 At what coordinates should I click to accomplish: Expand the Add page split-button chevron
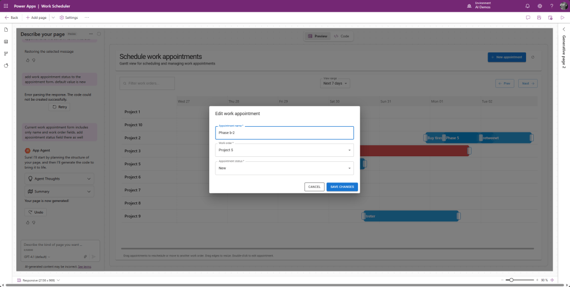click(x=53, y=18)
